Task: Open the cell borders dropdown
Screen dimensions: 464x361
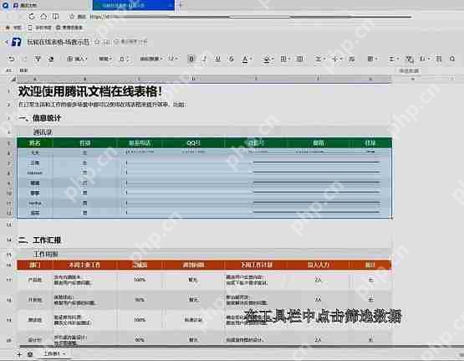Action: pyautogui.click(x=285, y=59)
